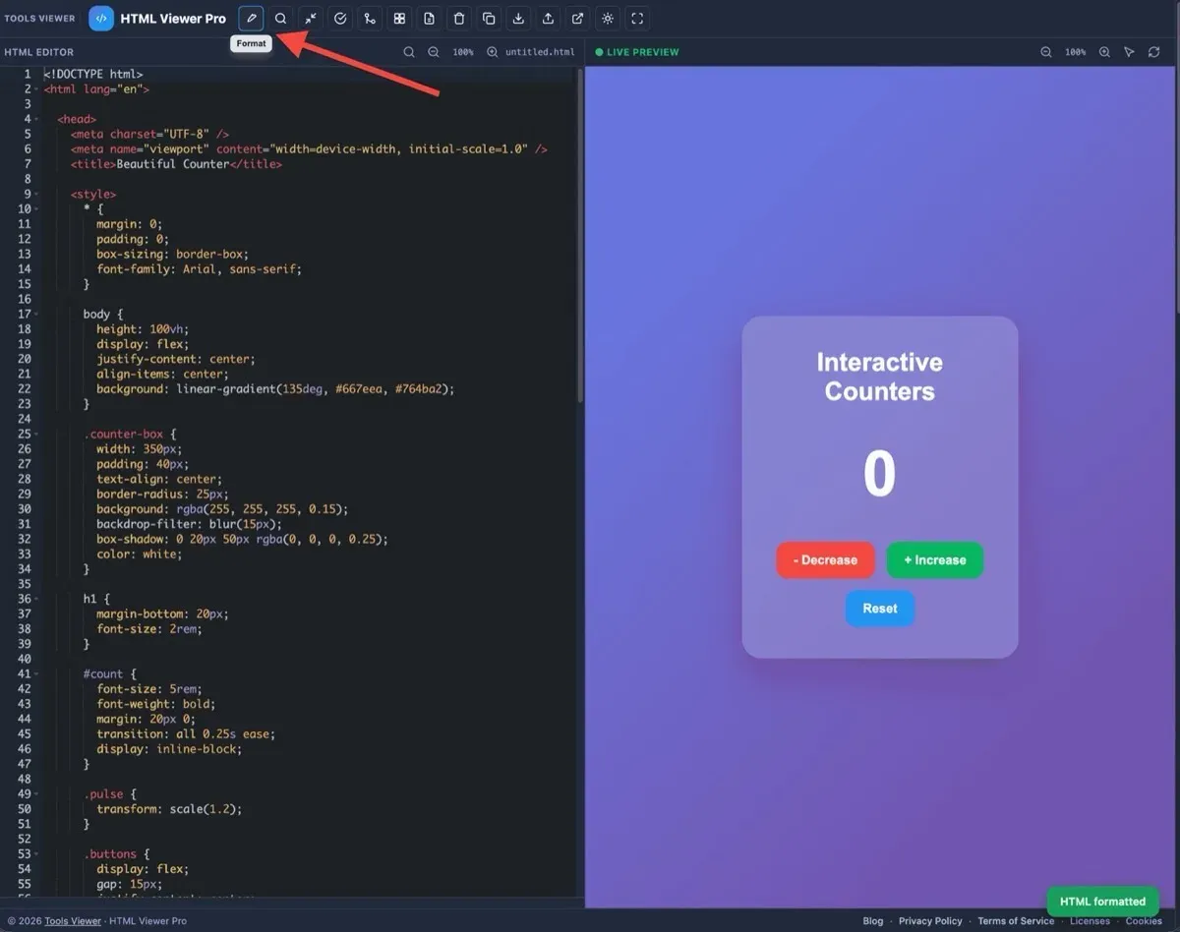
Task: Click the TOOLS VIEWER header label
Action: click(39, 18)
